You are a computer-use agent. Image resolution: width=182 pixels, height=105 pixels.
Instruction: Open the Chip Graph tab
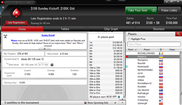click(111, 29)
